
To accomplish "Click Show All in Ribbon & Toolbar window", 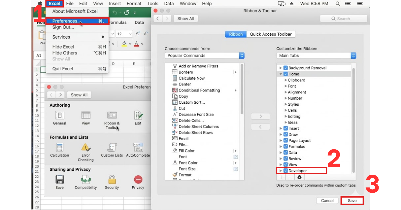I will click(x=185, y=19).
